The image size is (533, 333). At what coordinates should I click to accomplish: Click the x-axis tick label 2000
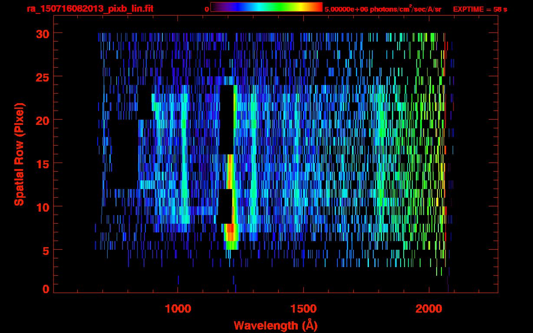429,309
